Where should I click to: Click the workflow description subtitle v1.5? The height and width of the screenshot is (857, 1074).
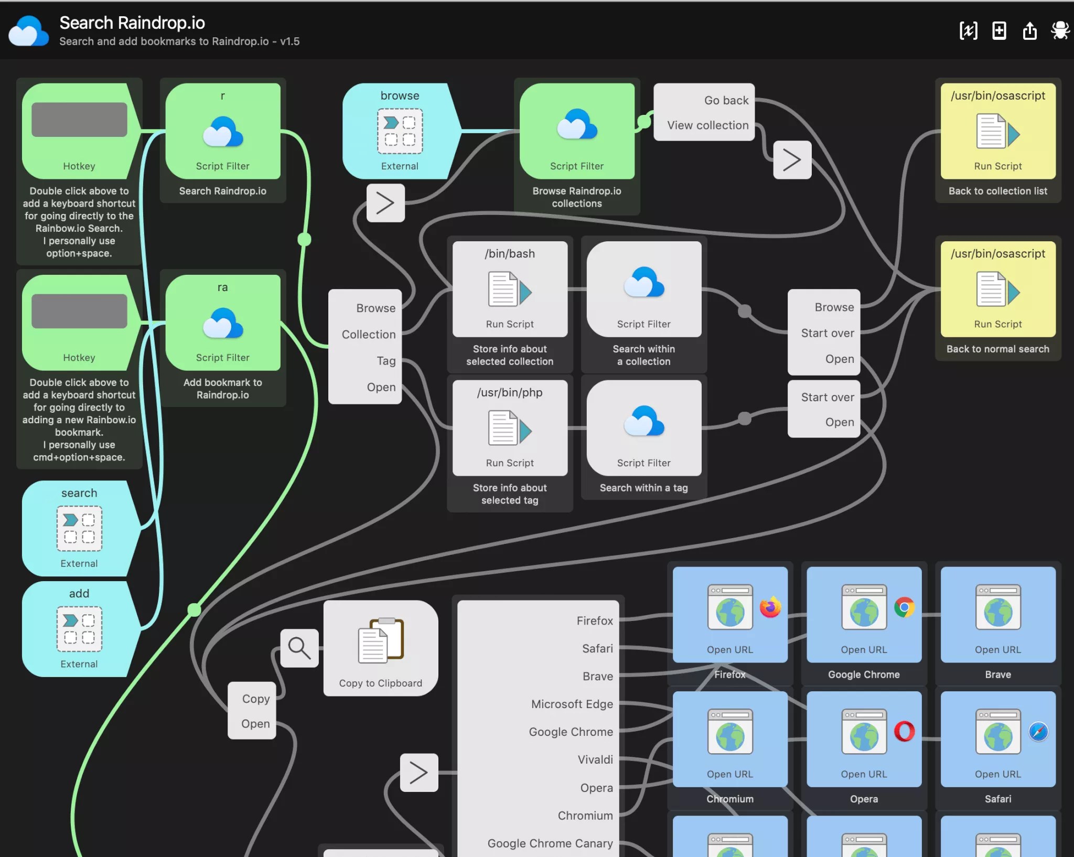coord(179,41)
